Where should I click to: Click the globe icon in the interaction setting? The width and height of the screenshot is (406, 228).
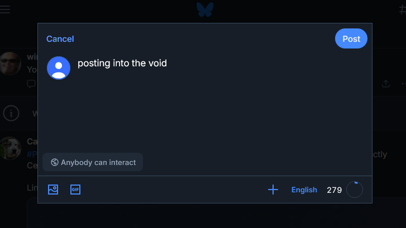pos(55,162)
